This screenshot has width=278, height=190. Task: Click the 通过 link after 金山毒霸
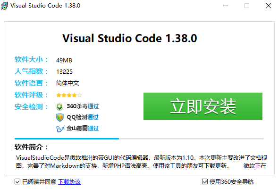[x=93, y=128]
